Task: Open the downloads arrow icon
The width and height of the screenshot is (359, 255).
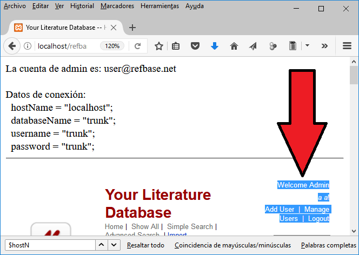Action: pos(214,46)
